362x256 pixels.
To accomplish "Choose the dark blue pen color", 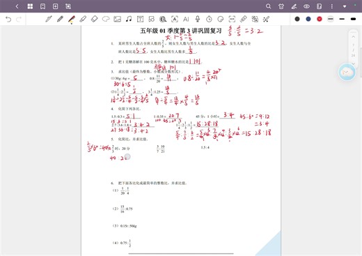I will (x=308, y=19).
